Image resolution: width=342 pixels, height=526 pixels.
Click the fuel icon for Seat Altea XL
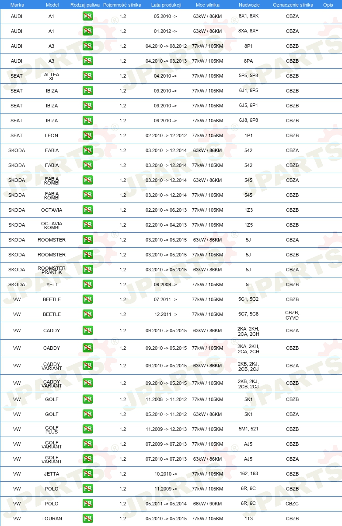click(87, 76)
